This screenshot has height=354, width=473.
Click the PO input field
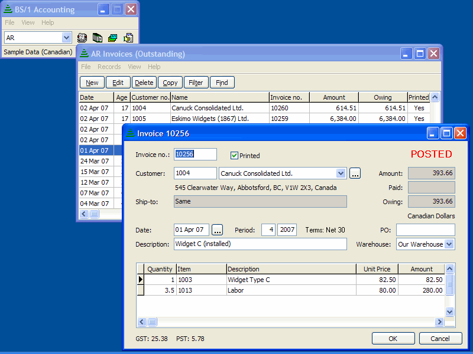425,230
